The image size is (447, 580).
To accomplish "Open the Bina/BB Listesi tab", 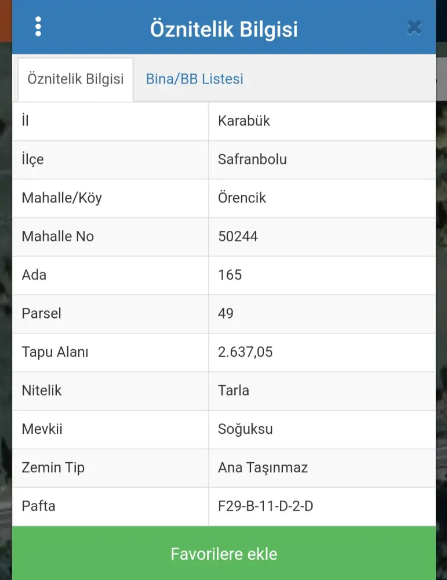I will pos(194,79).
